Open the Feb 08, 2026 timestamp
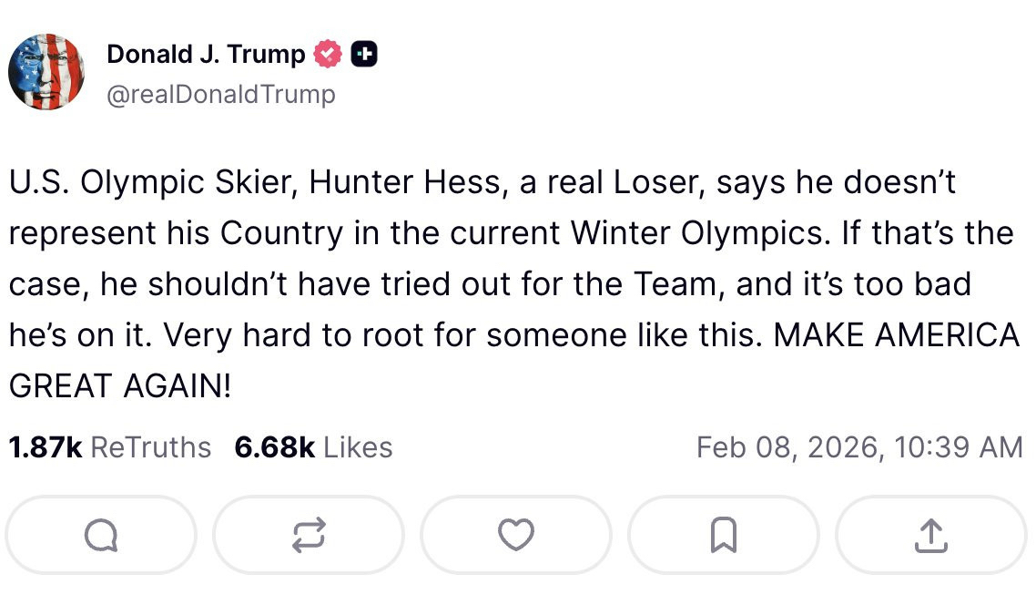 click(858, 447)
